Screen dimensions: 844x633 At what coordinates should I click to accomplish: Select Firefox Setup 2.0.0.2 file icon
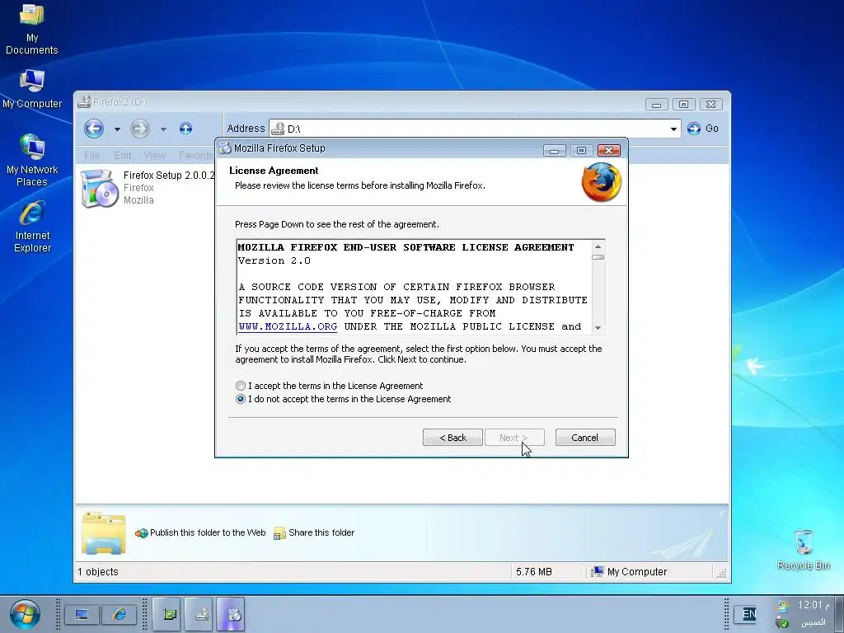pos(99,189)
